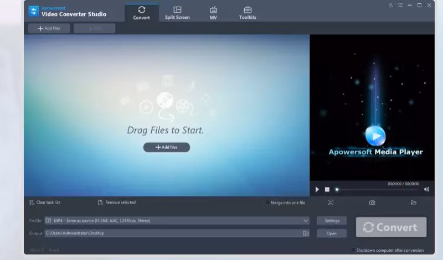Click the Drag Files to Start text
The image size is (443, 260).
tap(165, 130)
